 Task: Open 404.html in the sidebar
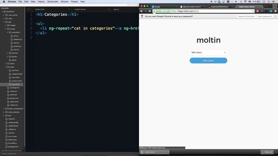13,95
